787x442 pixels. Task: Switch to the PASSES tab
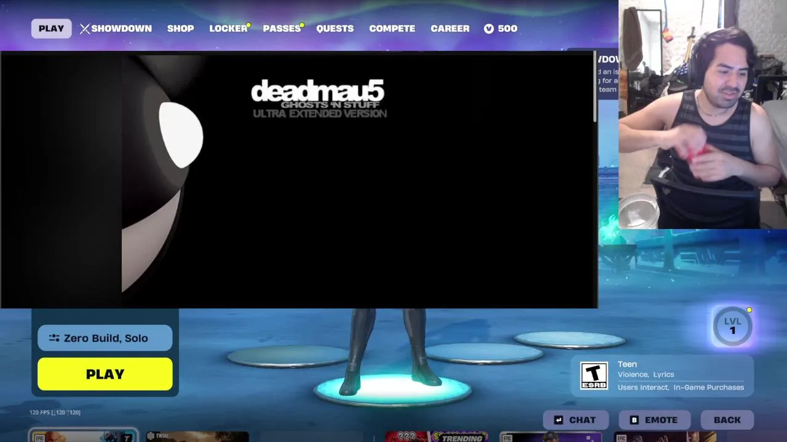[282, 28]
